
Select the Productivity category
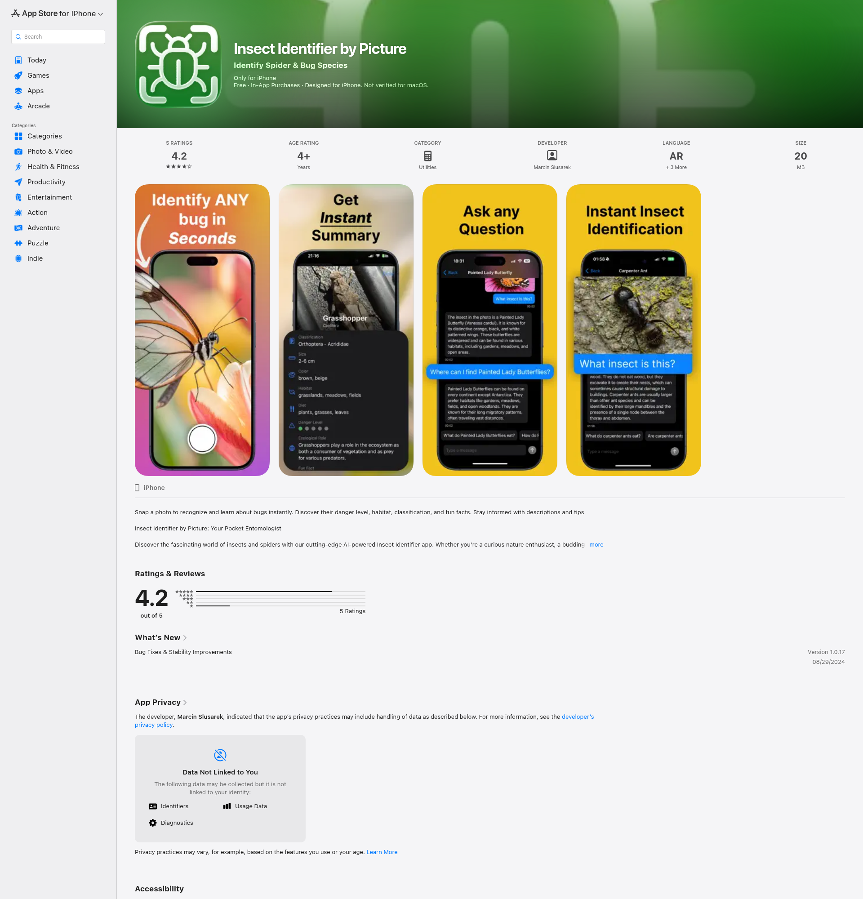[x=58, y=182]
